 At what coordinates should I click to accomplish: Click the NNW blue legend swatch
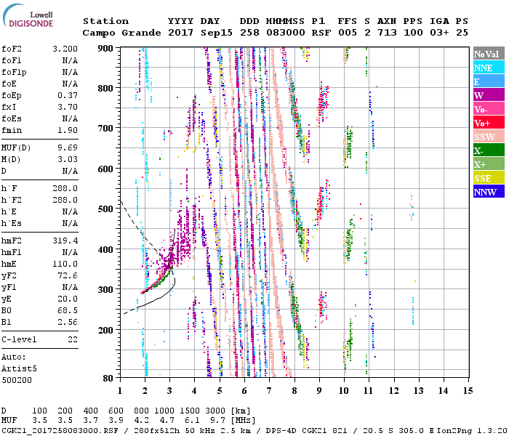coord(487,192)
